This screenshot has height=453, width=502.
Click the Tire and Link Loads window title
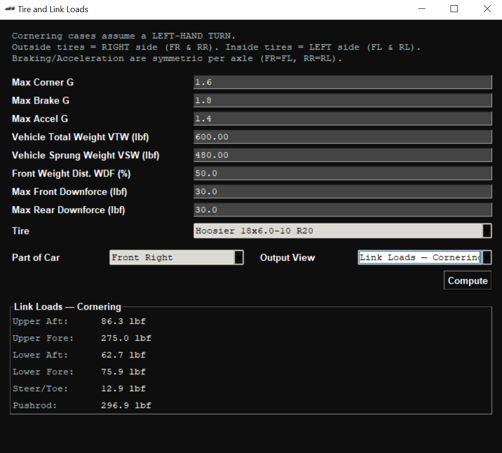pyautogui.click(x=53, y=9)
